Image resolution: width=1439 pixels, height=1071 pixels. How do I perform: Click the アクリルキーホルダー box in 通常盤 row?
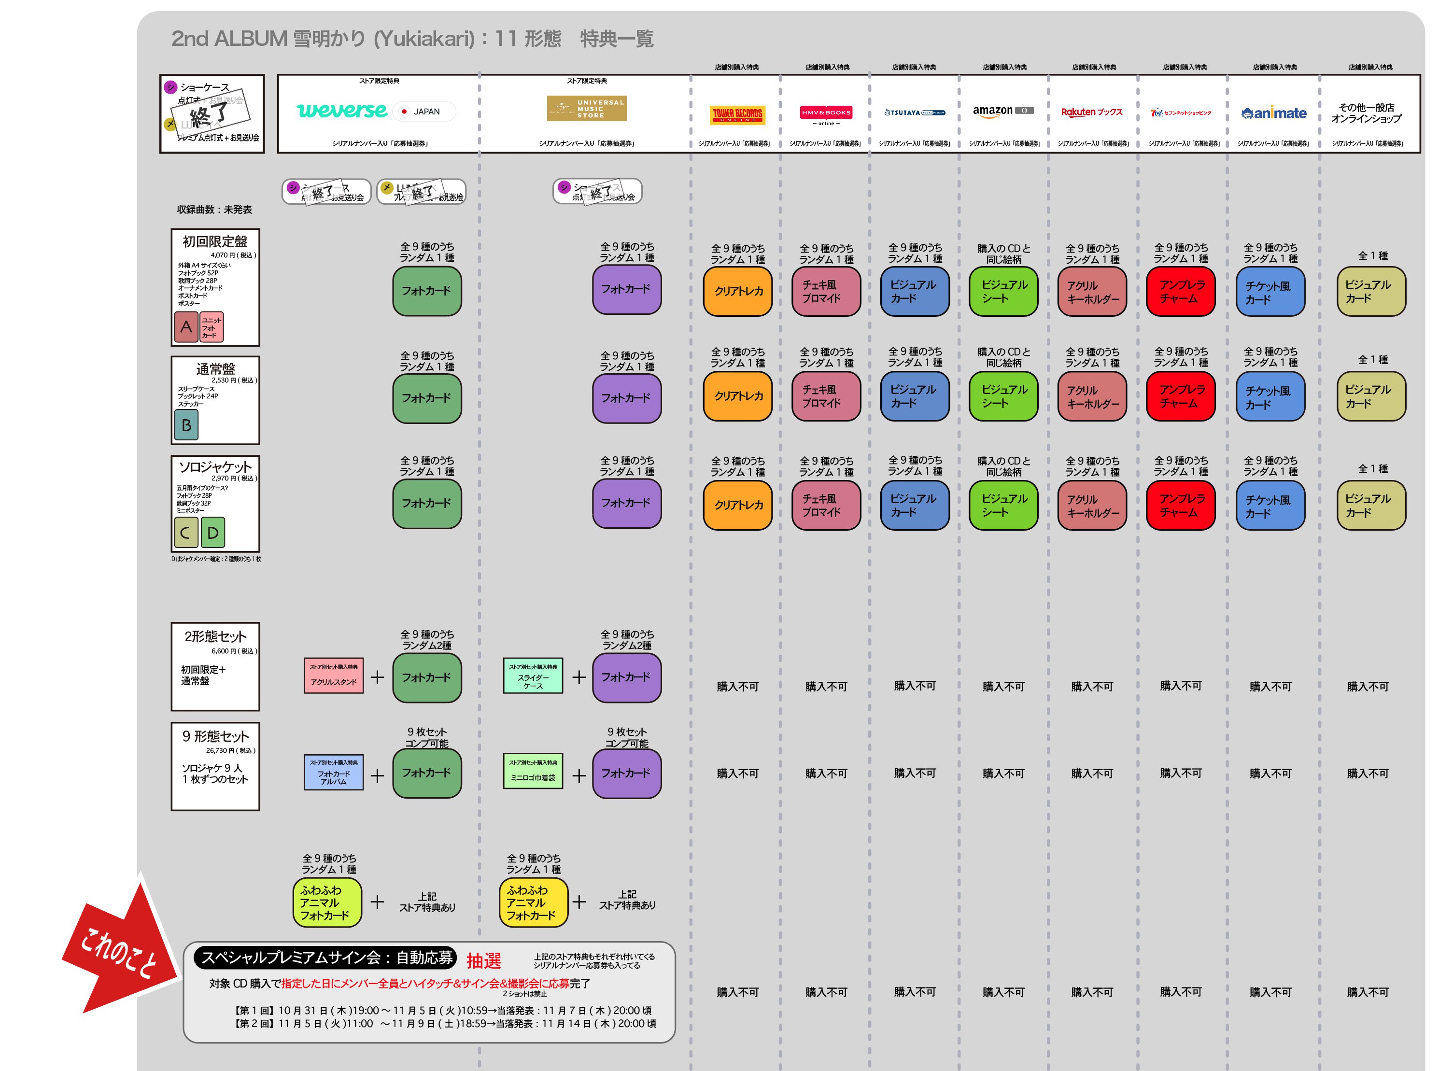pos(1092,396)
